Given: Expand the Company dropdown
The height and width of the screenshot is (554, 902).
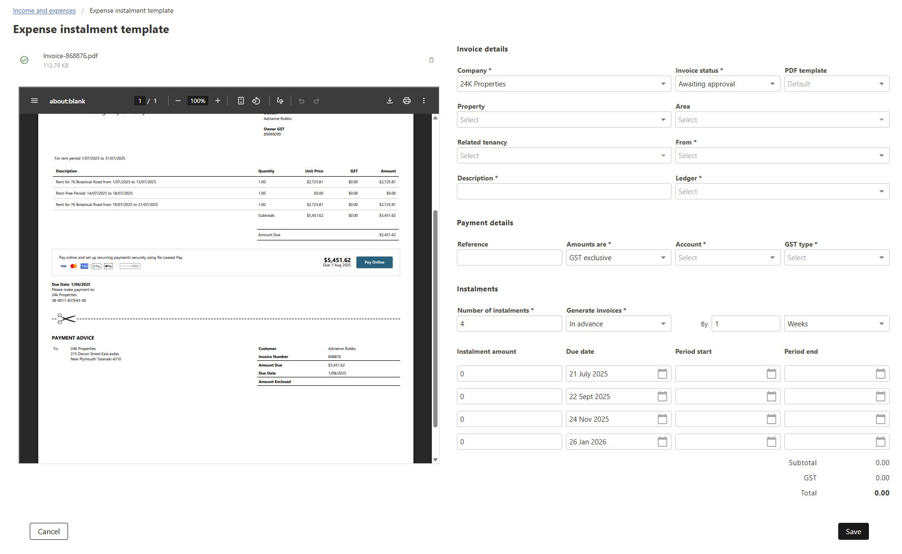Looking at the screenshot, I should [563, 84].
